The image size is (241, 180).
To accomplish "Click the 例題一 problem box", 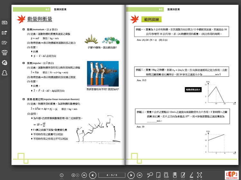I will (182, 32).
